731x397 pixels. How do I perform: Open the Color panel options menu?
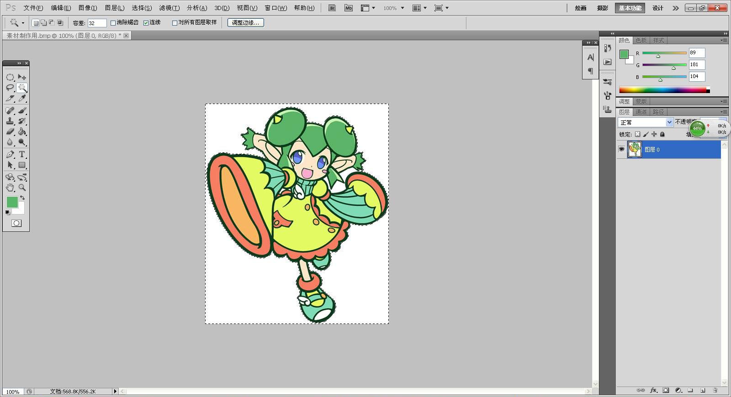[724, 40]
